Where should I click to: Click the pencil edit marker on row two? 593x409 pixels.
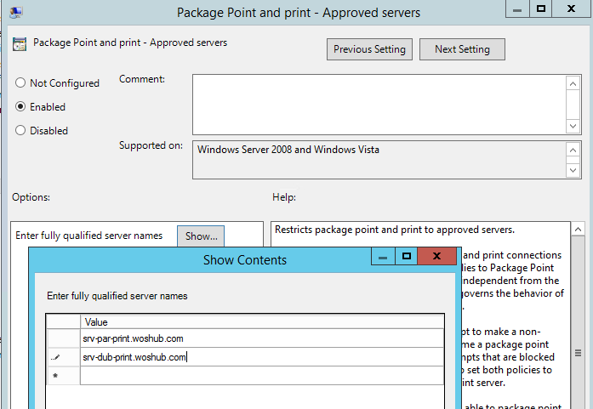[x=55, y=358]
